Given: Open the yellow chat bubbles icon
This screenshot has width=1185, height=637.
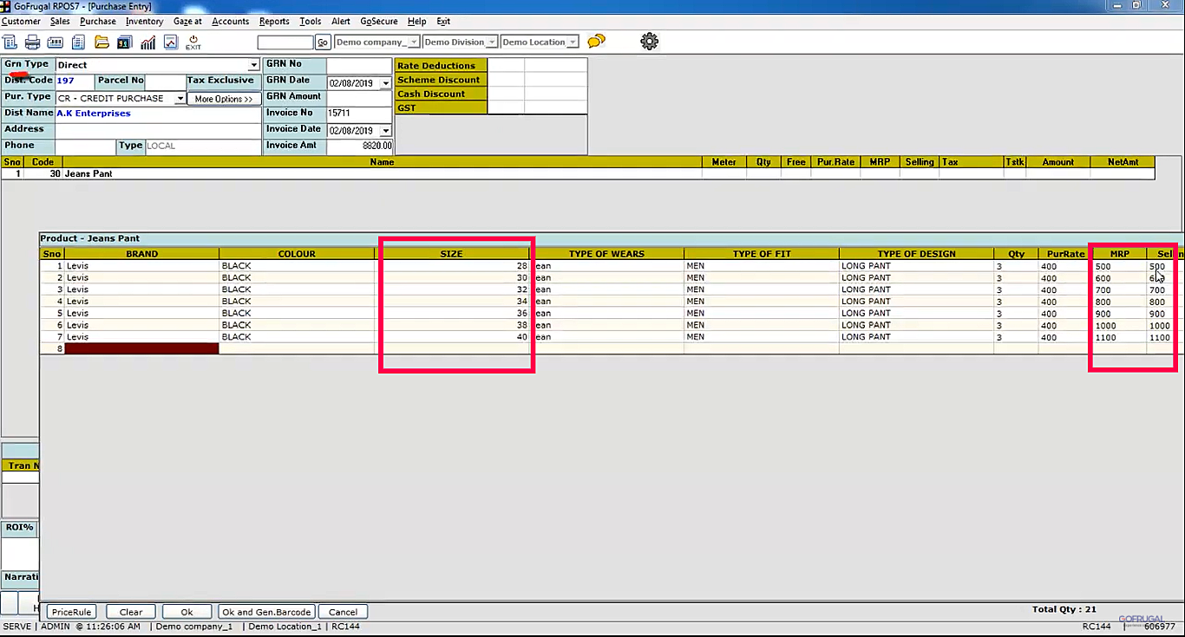Looking at the screenshot, I should pyautogui.click(x=596, y=42).
